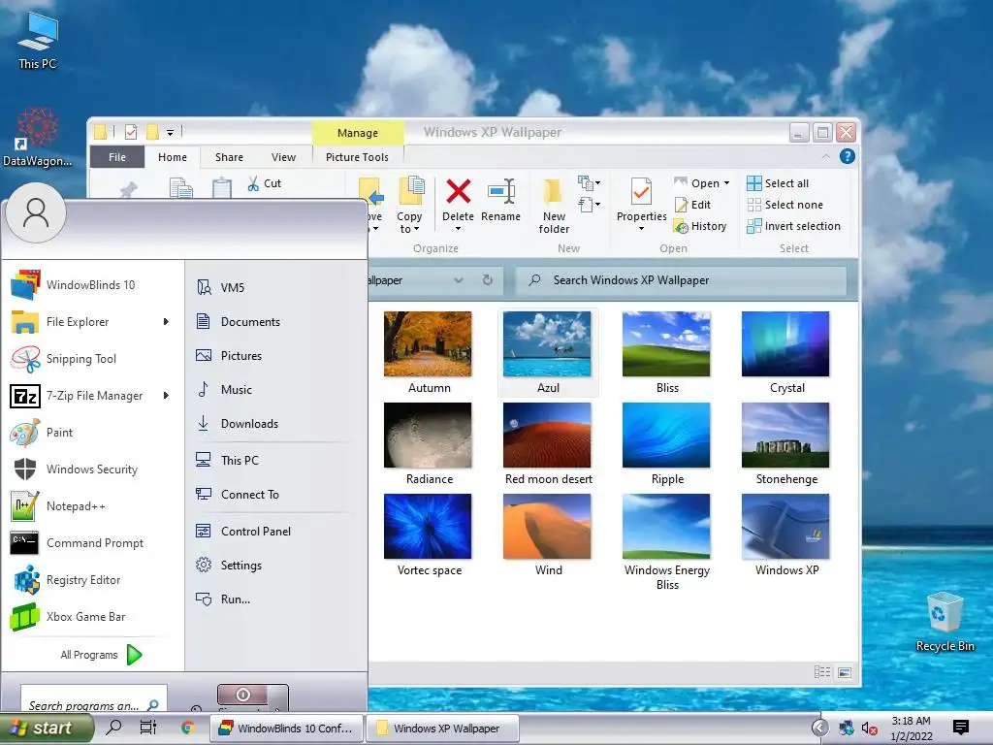Click the taskbar search magnifier
The width and height of the screenshot is (993, 745).
[113, 728]
